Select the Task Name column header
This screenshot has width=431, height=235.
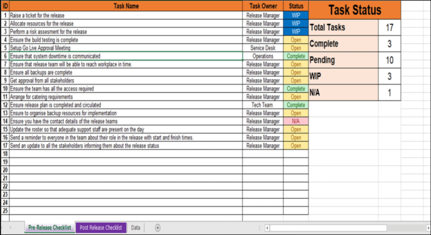coord(126,6)
